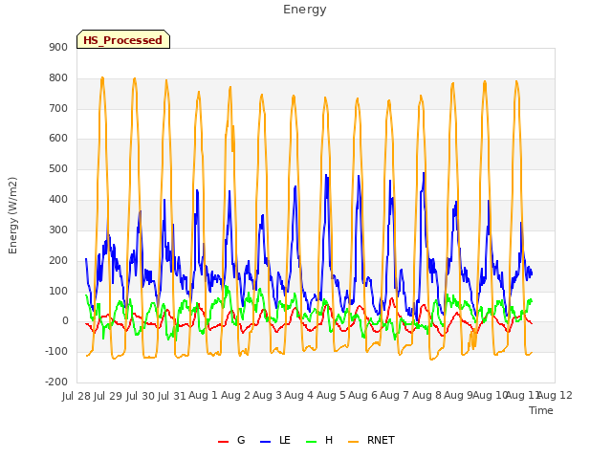Click the red G legend swatch
The image size is (612, 459).
223,442
